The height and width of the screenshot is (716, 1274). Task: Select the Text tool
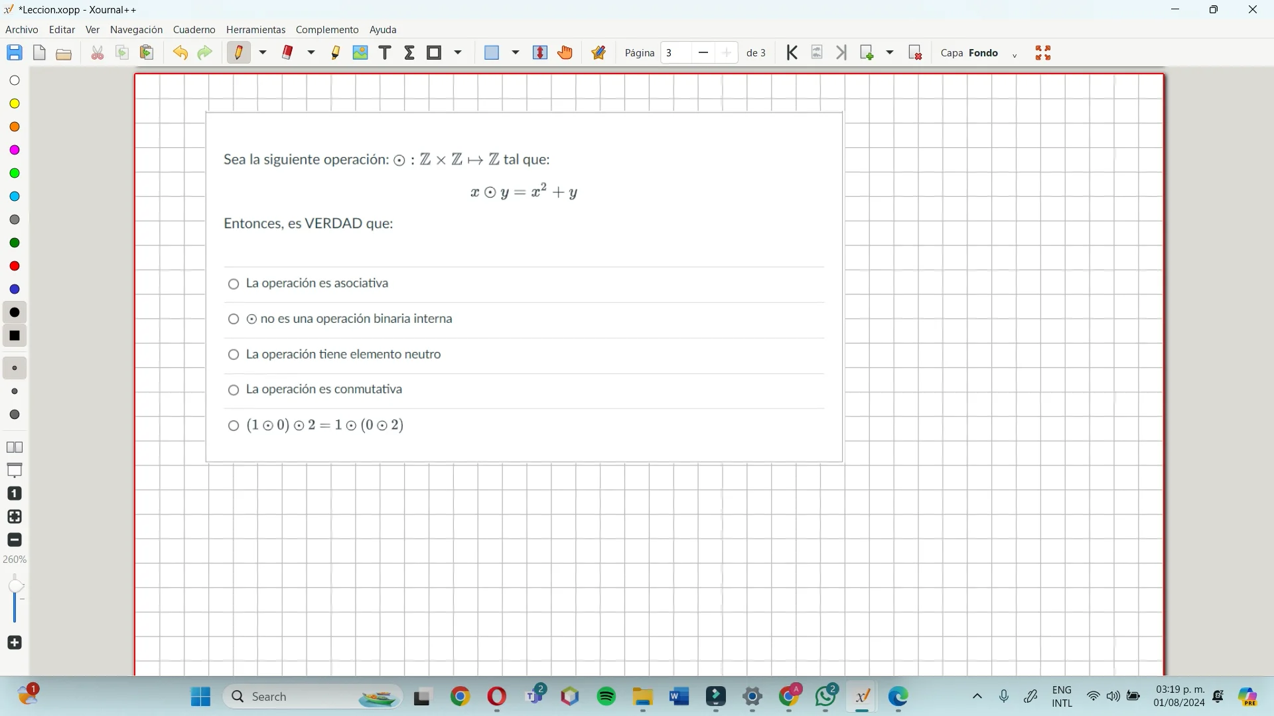click(x=385, y=53)
